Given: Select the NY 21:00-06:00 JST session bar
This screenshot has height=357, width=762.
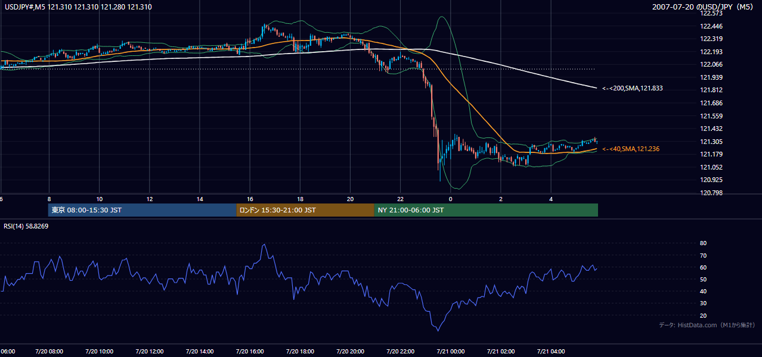Looking at the screenshot, I should point(486,210).
